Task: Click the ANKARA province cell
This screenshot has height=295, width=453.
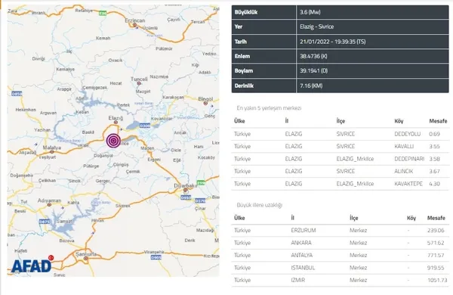Action: pyautogui.click(x=301, y=243)
